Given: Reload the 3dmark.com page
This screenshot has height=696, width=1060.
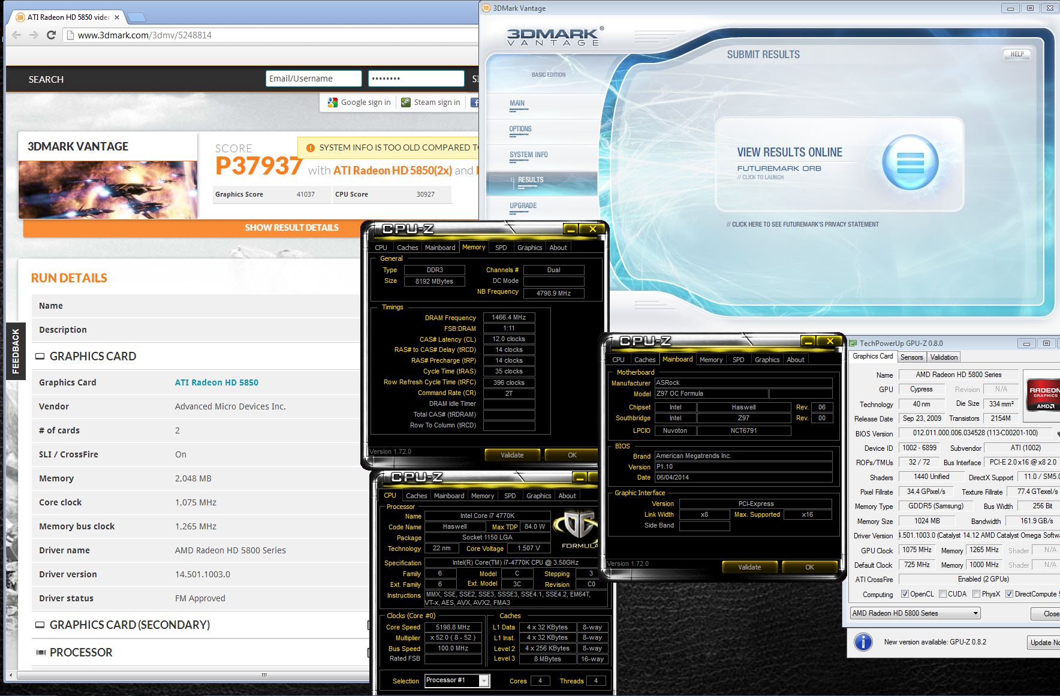Looking at the screenshot, I should click(52, 35).
